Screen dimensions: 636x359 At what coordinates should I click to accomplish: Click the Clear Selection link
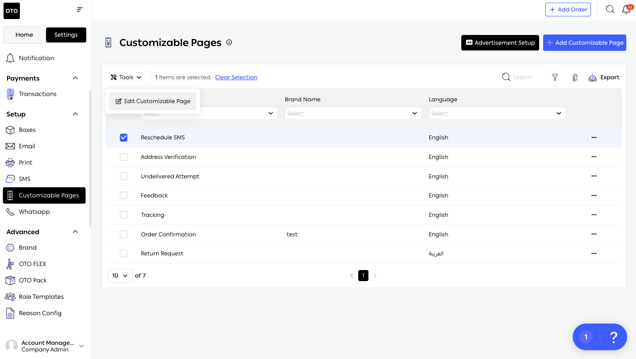coord(236,77)
